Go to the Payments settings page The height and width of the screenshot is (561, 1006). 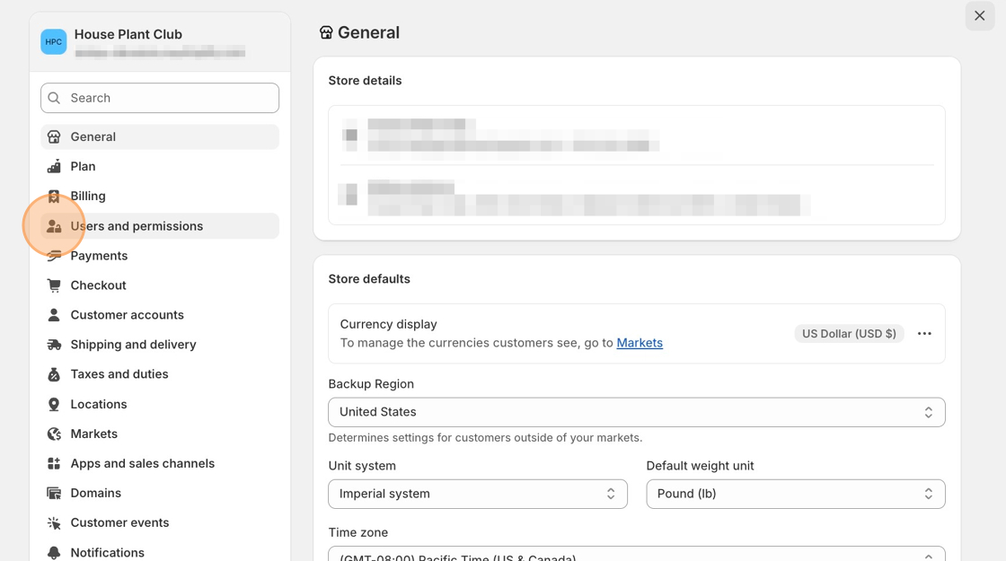click(99, 256)
